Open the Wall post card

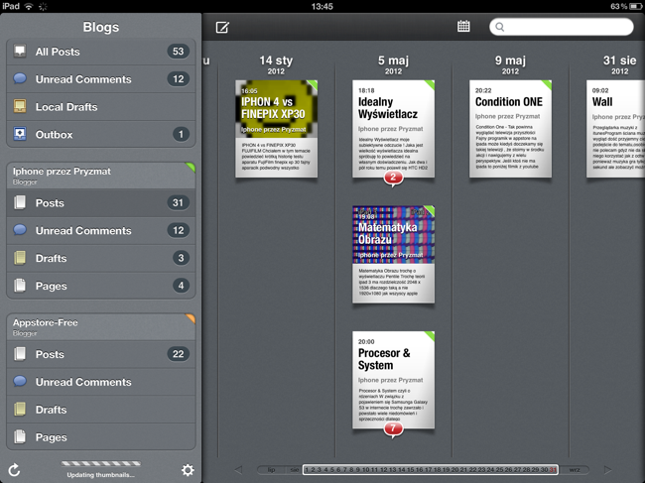[616, 129]
